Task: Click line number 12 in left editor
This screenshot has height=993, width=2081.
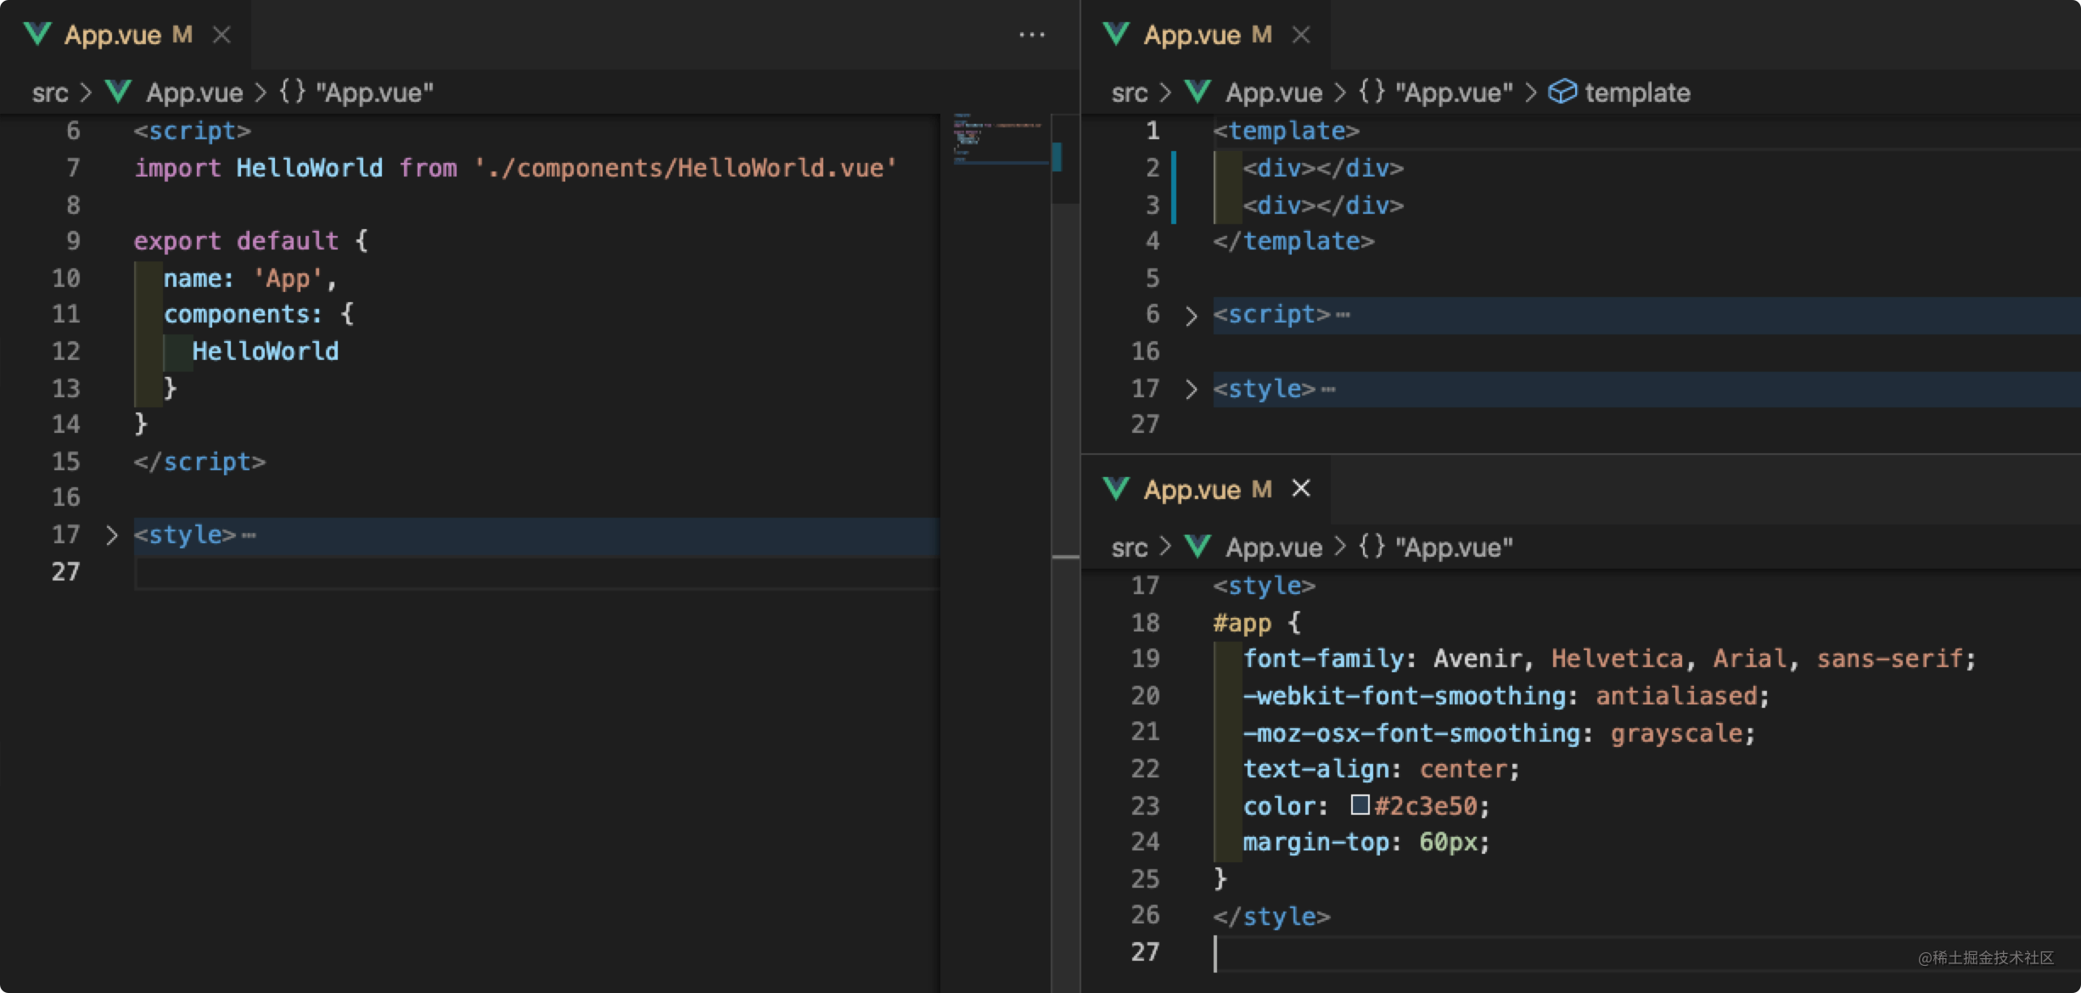Action: (x=65, y=351)
